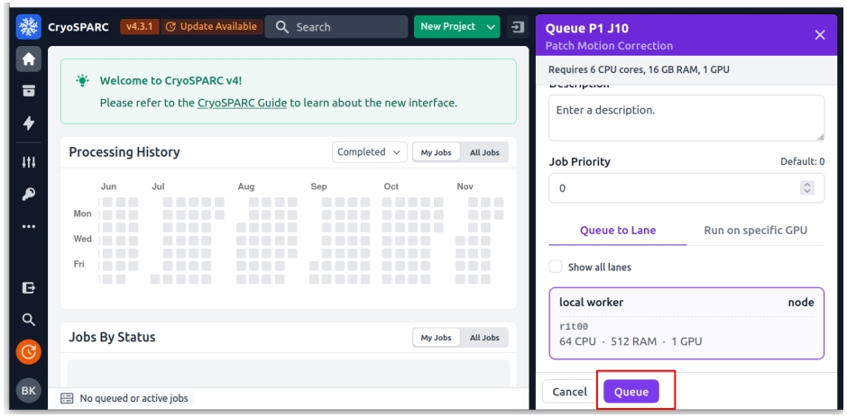Viewport: 847px width, 418px height.
Task: Click the CryoSPARC snowflake logo
Action: pos(28,26)
